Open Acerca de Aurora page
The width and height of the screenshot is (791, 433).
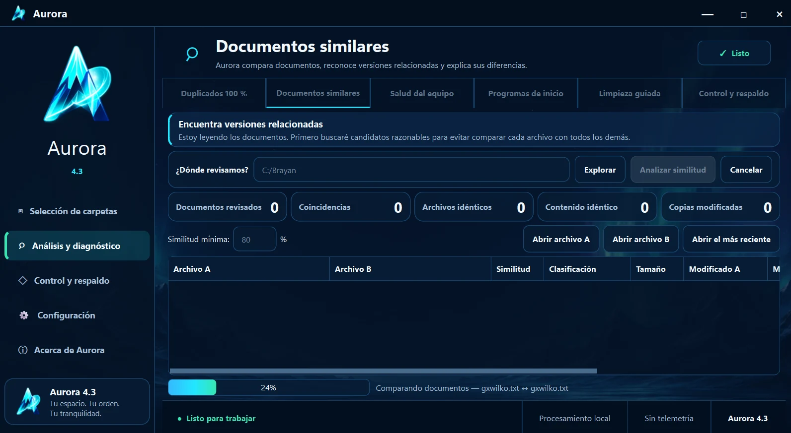point(77,350)
